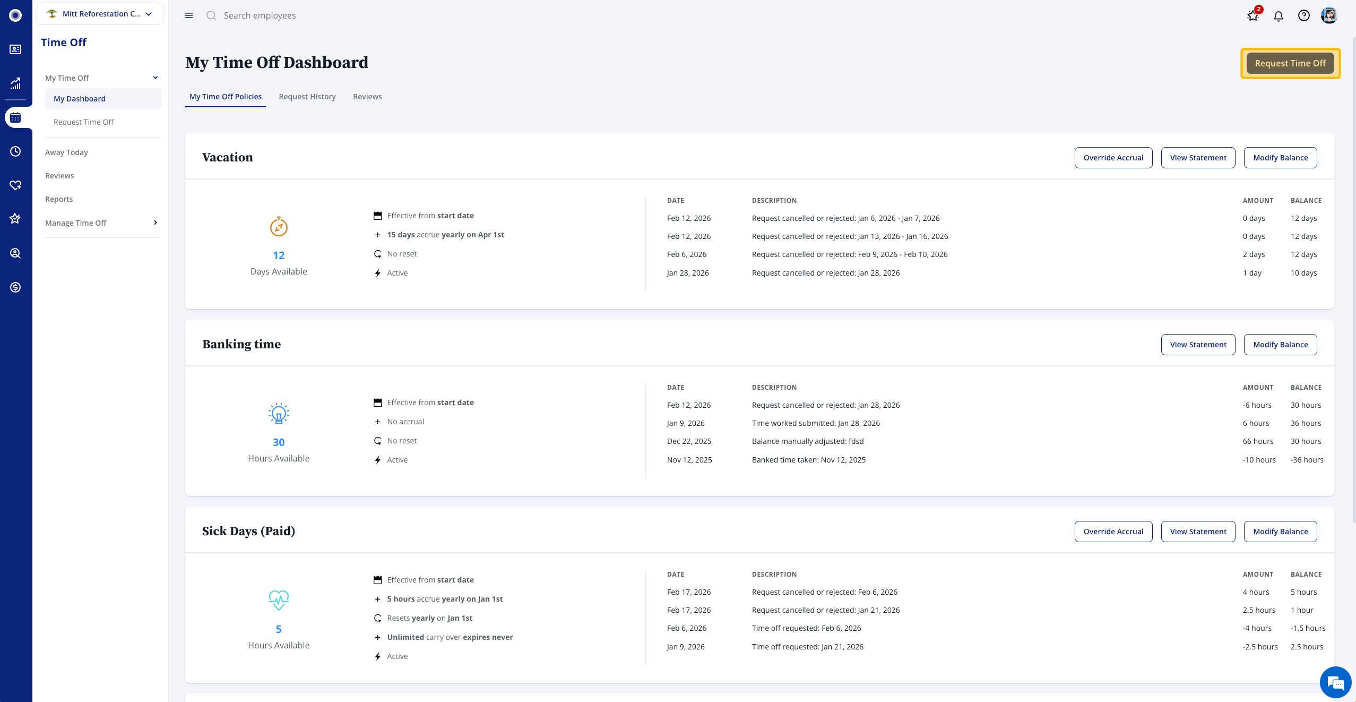Switch to the Reviews tab
This screenshot has width=1356, height=702.
click(x=367, y=97)
